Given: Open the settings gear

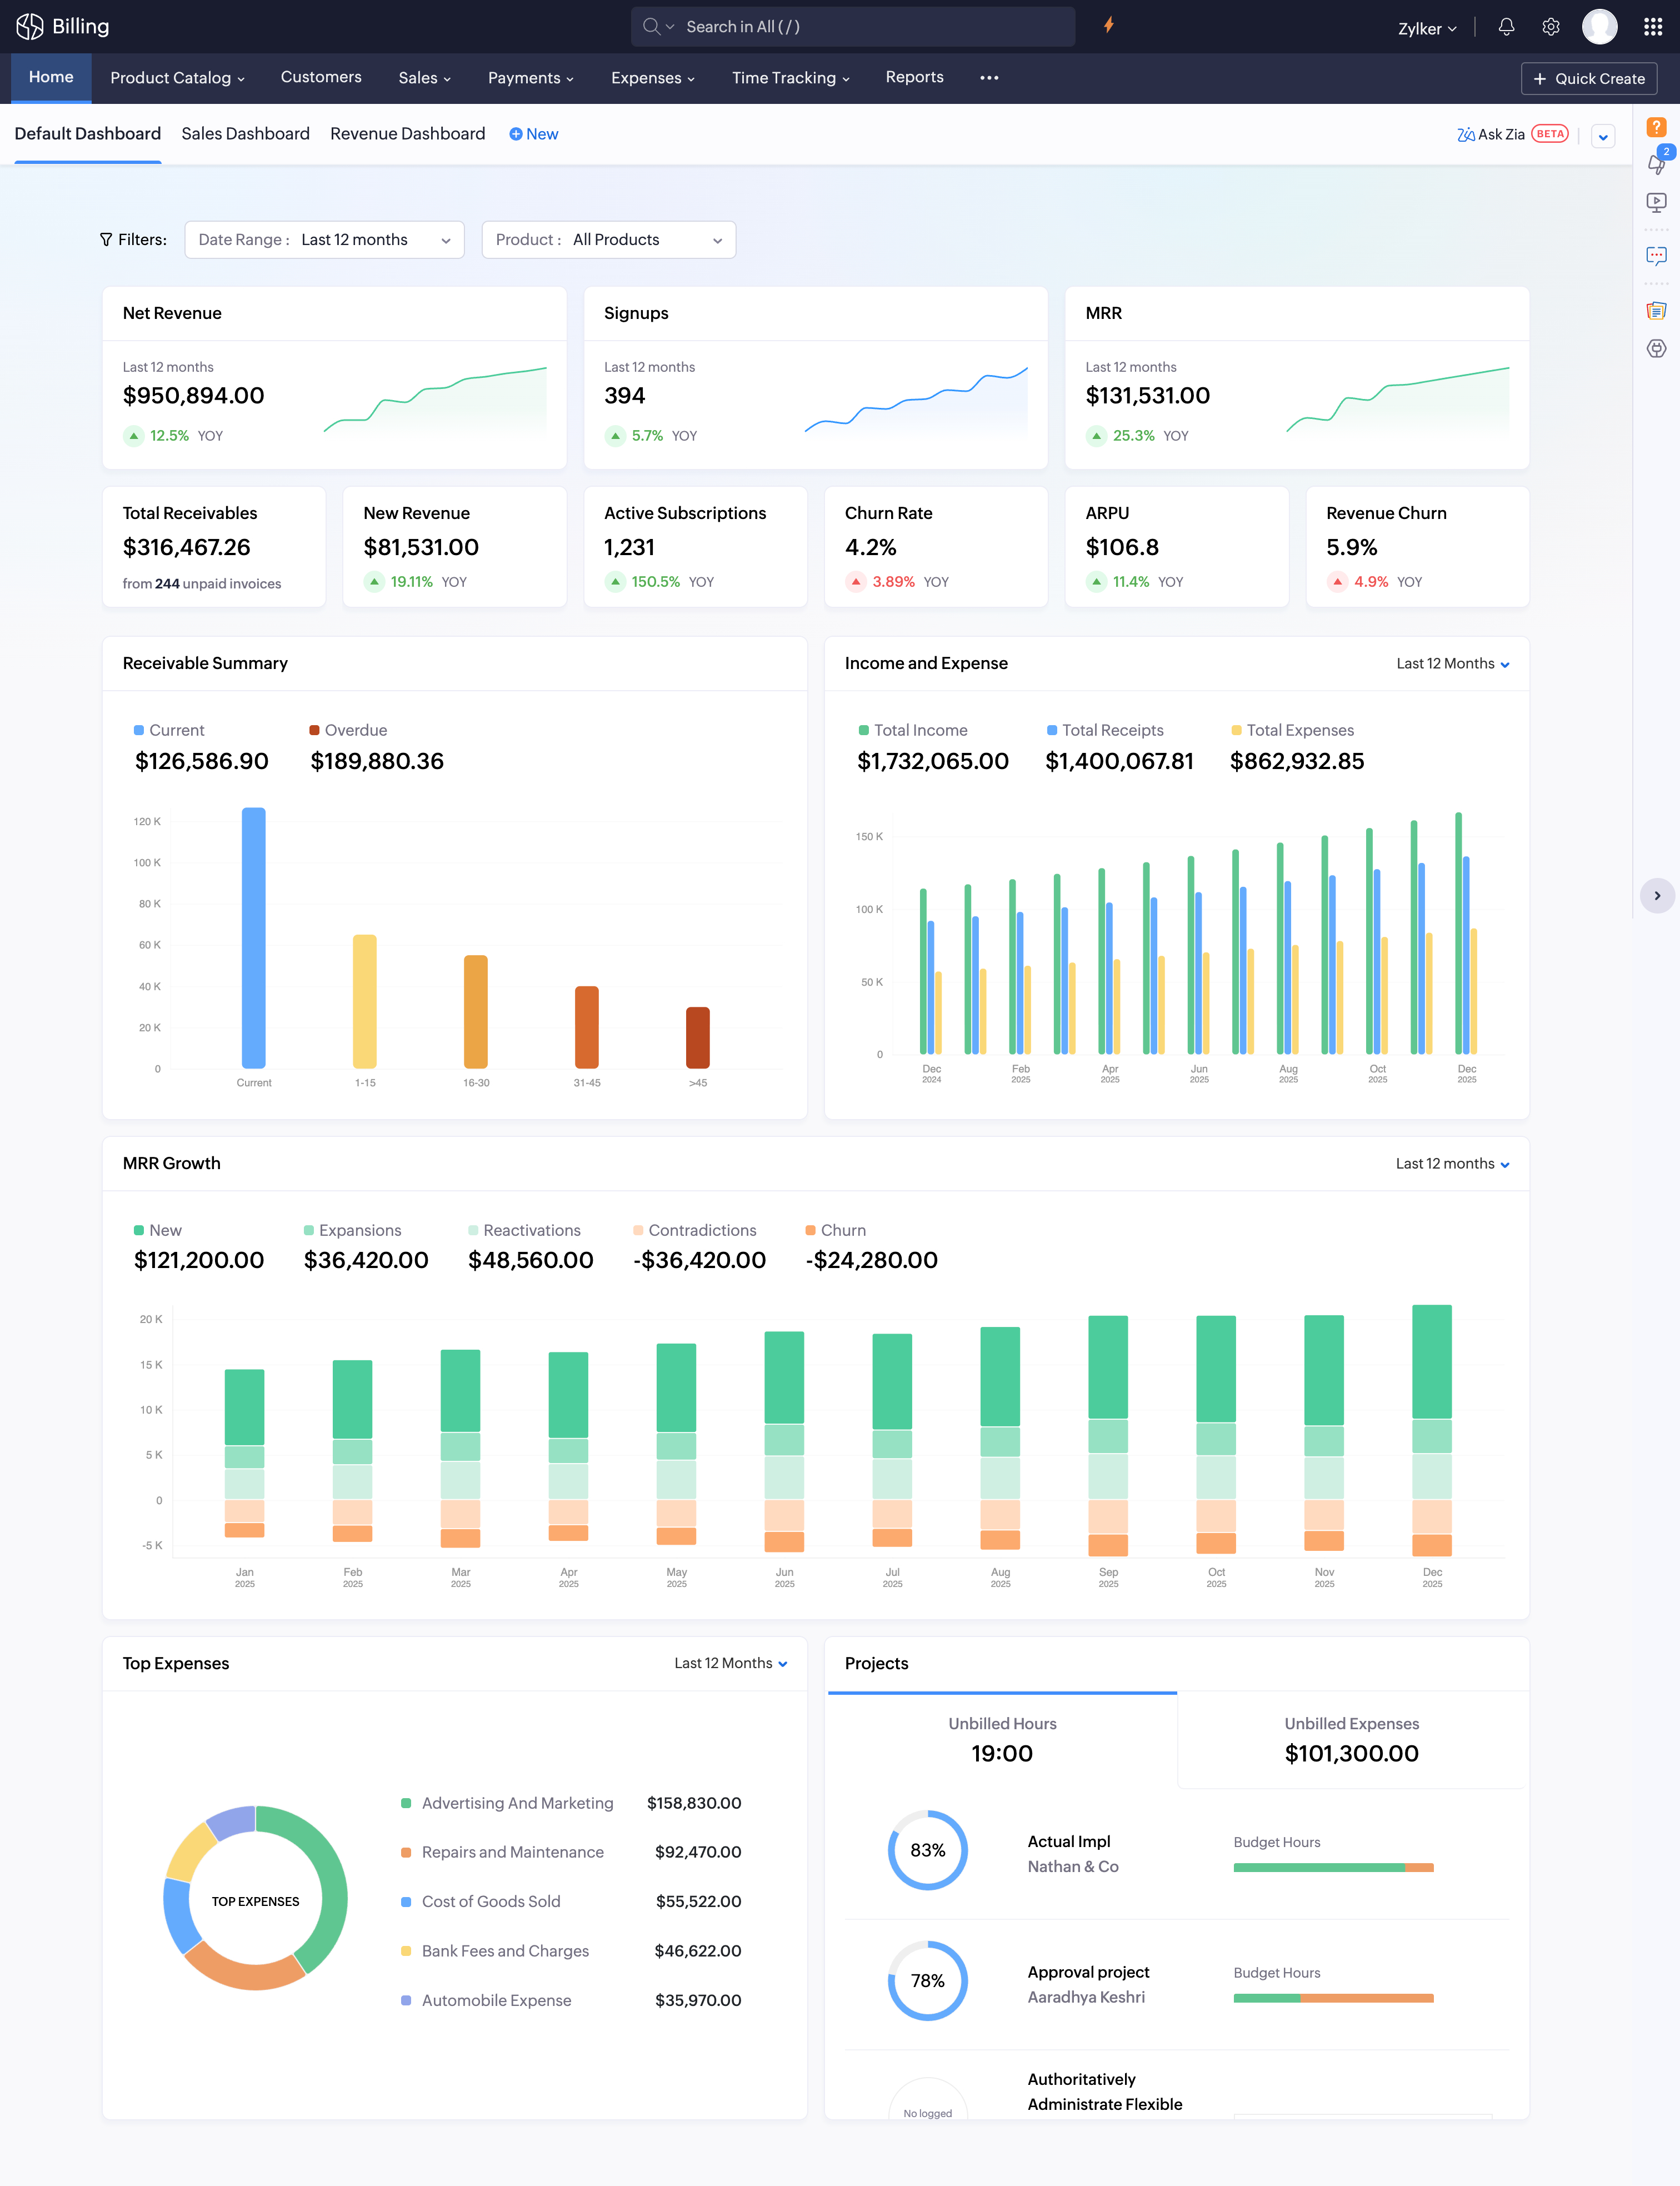Looking at the screenshot, I should 1551,27.
